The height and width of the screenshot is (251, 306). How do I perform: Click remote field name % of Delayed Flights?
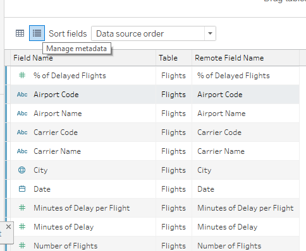[x=233, y=76]
